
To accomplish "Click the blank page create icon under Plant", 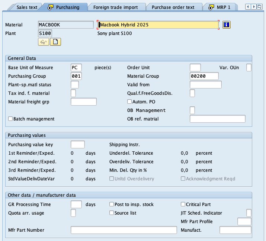I will click(x=55, y=42).
